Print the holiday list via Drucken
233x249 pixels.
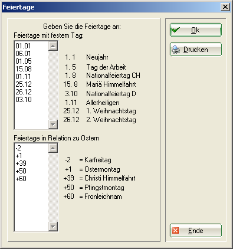click(196, 50)
